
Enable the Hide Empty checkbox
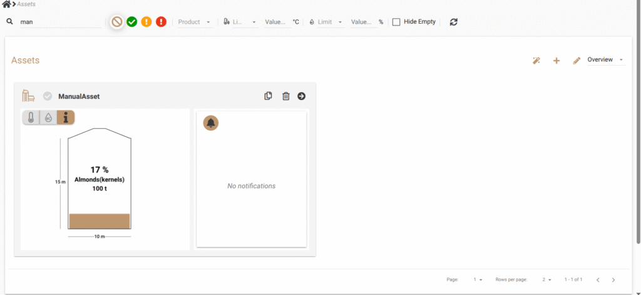(396, 22)
